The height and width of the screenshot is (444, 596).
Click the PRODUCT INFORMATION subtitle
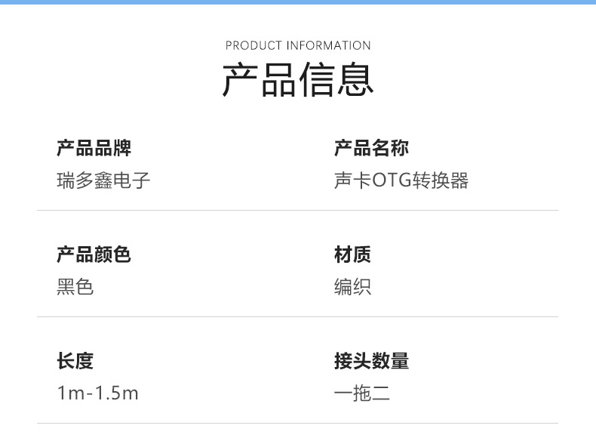coord(298,45)
